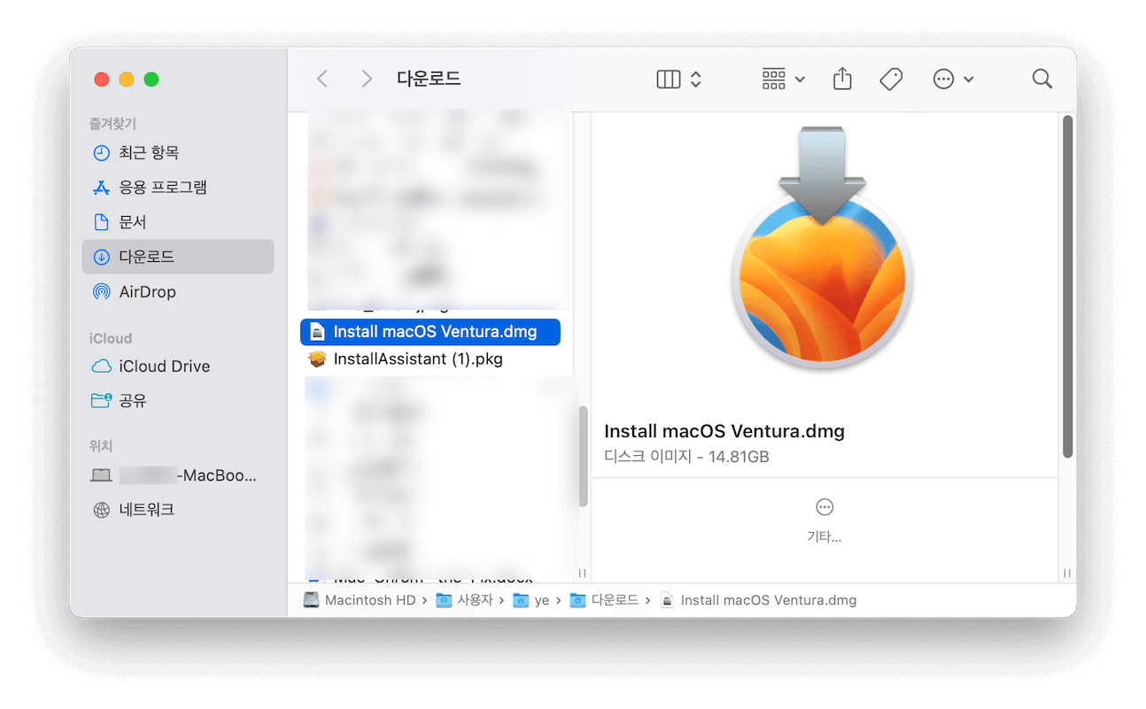
Task: Go forward with the right chevron button
Action: coord(366,79)
